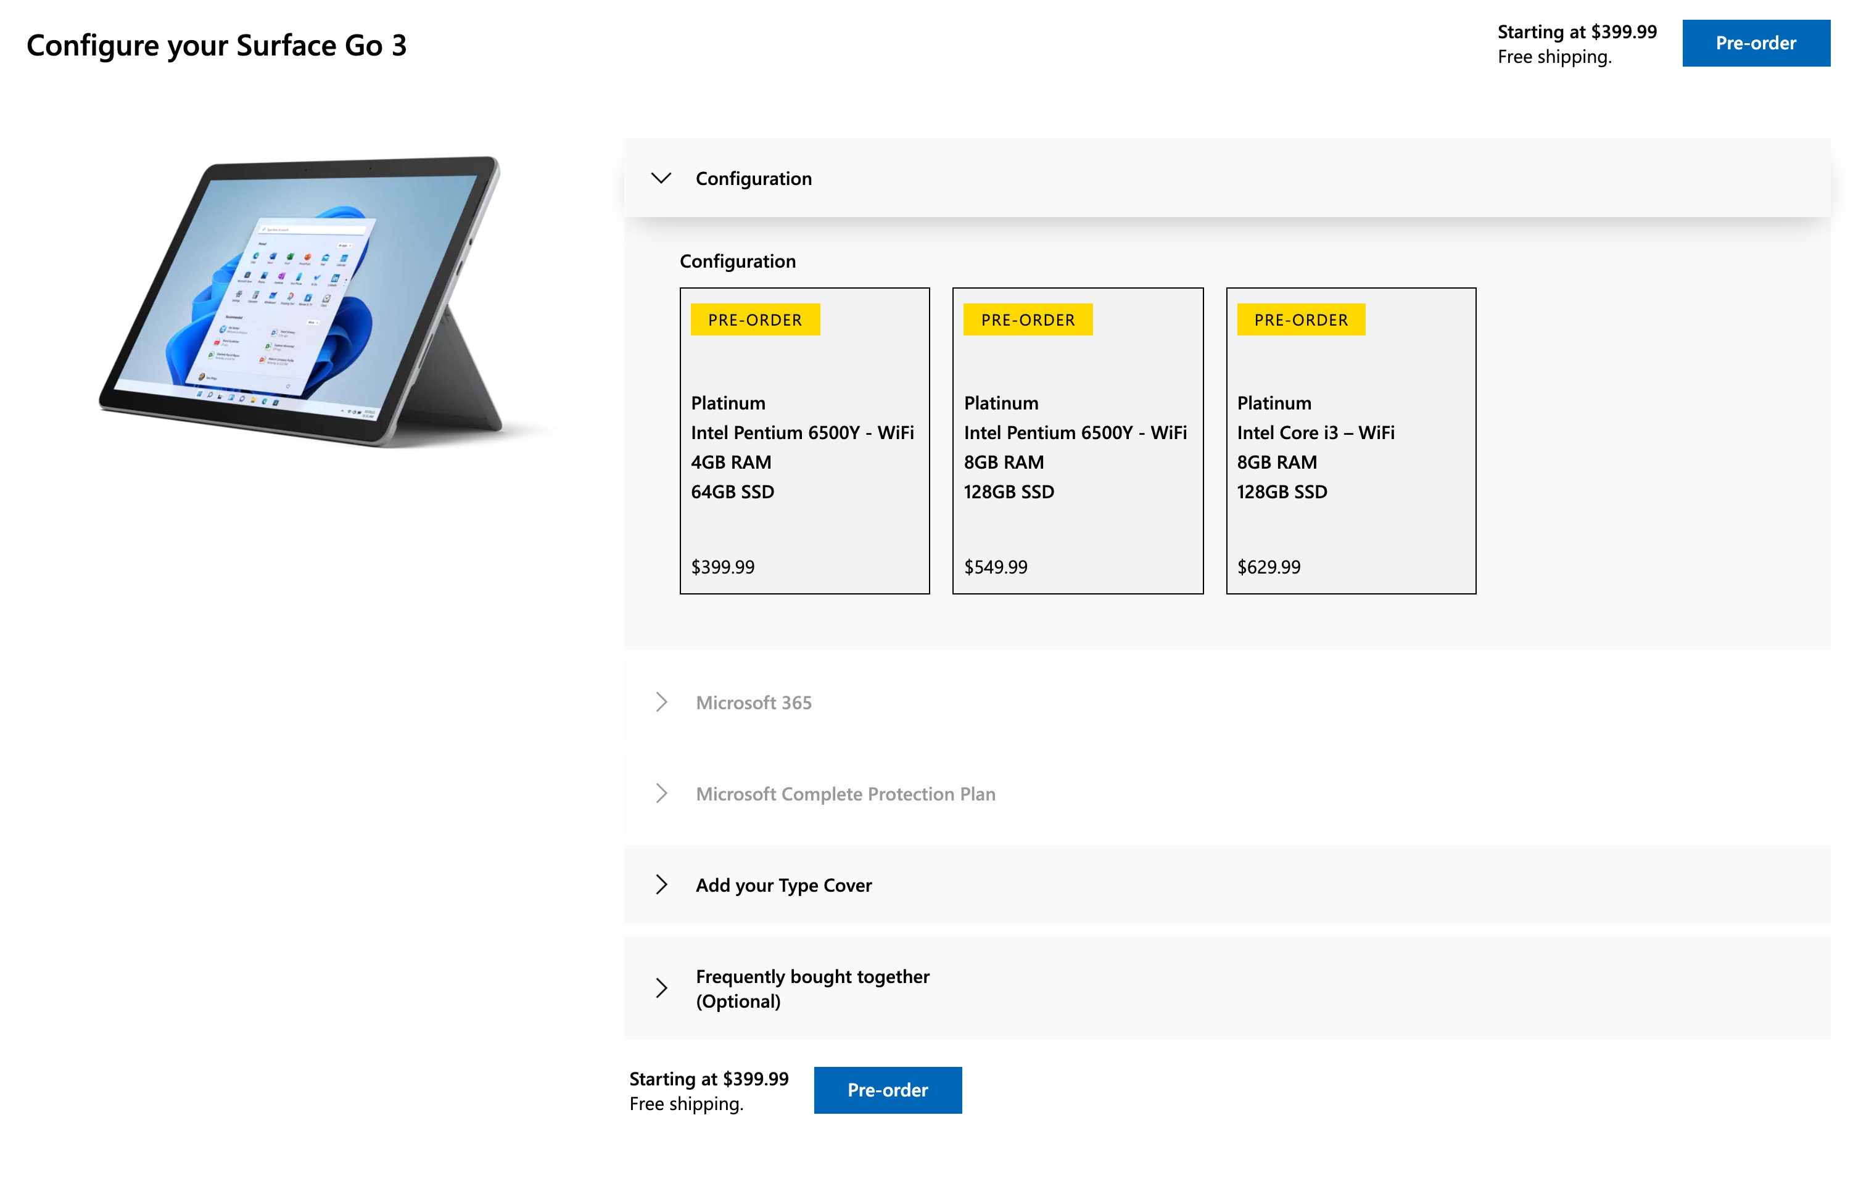Select the Intel Core i3 configuration

coord(1351,441)
